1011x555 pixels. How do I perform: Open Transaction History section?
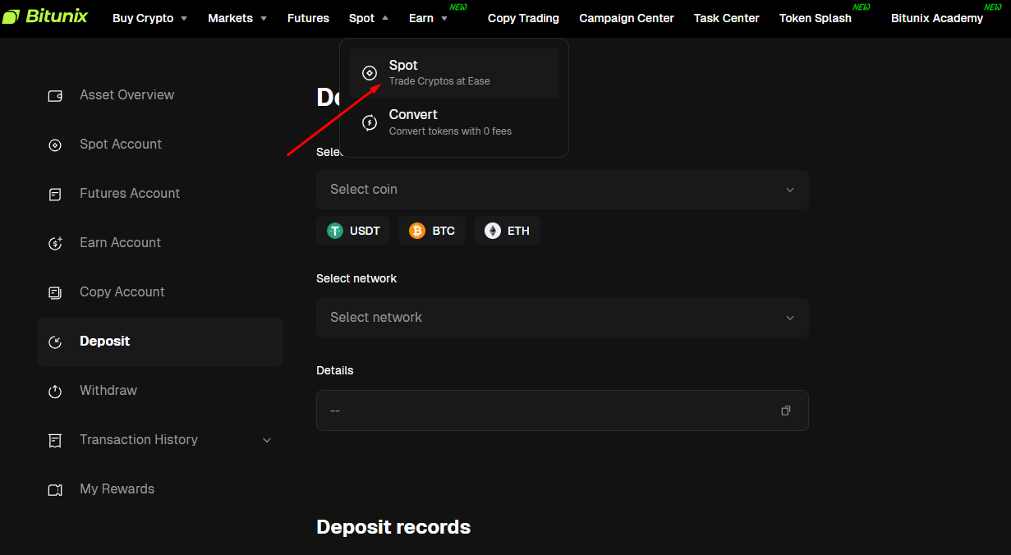tap(160, 440)
